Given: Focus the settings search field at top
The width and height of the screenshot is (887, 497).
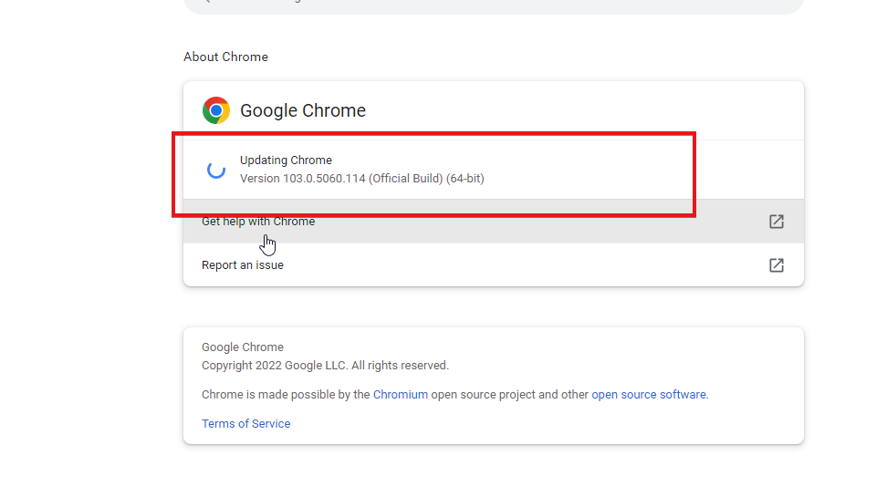Looking at the screenshot, I should (494, 5).
